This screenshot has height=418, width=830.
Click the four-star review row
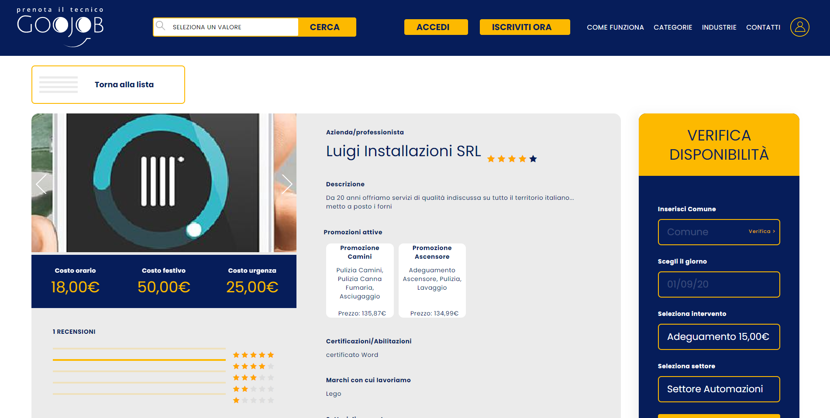253,366
